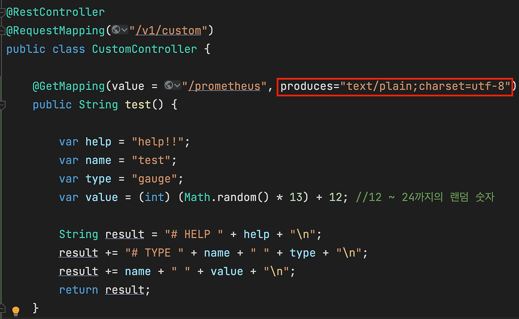Screen dimensions: 519x319
Task: Open dropdown chevron next to GetMapping globe
Action: pos(177,86)
